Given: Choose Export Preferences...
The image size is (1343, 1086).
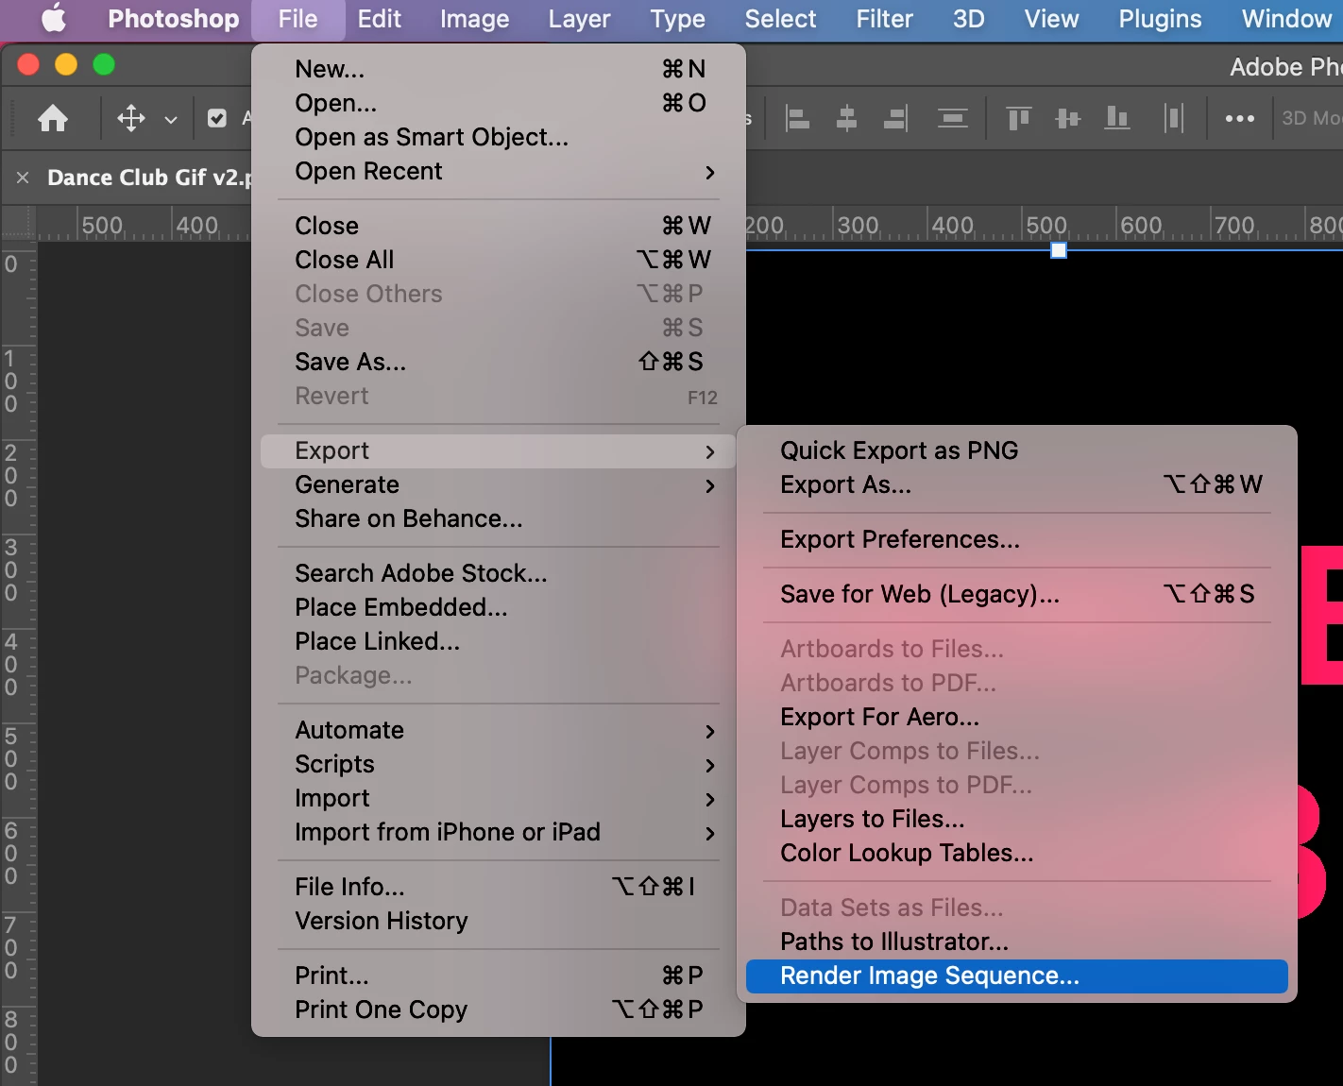Looking at the screenshot, I should (x=1017, y=539).
